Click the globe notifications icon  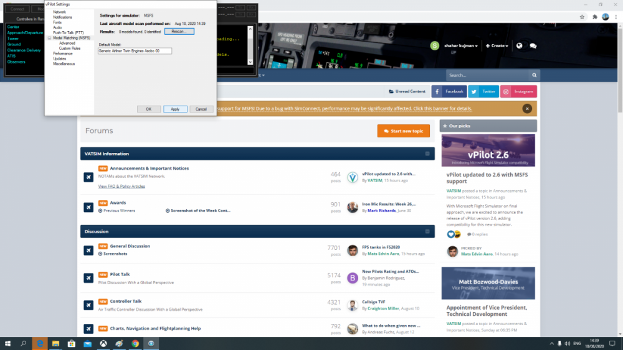[519, 46]
